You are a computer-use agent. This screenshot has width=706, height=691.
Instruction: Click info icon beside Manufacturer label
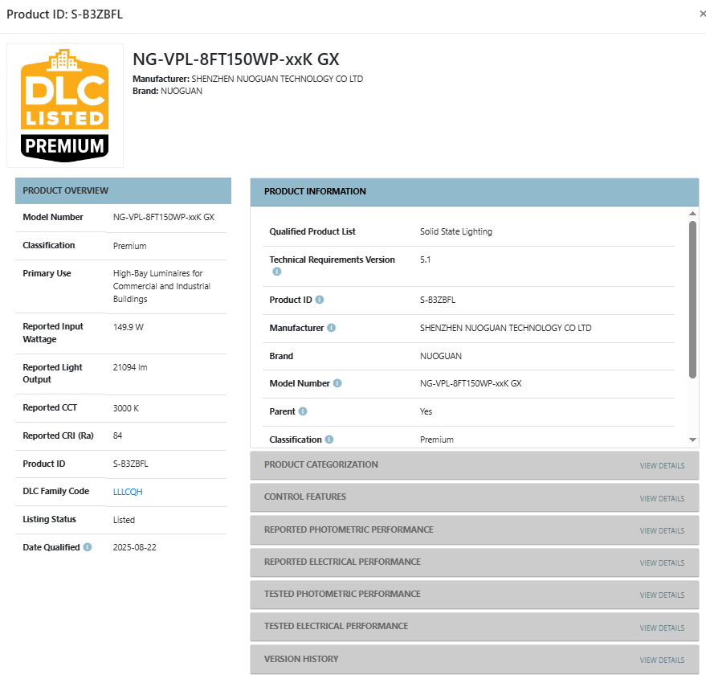[332, 328]
